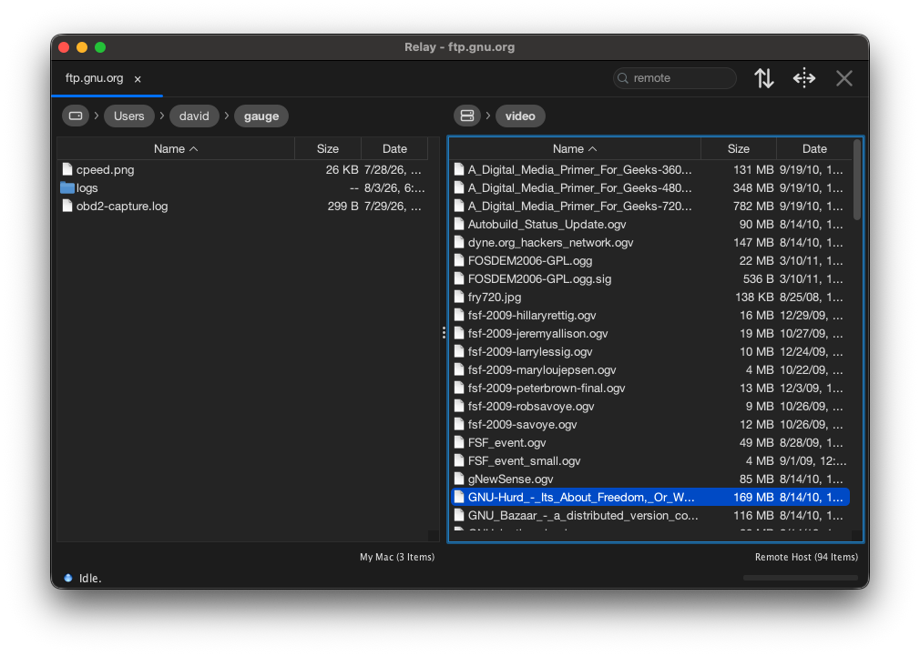
Task: Select FOSDEM2006-GPL.ogg.sig file icon
Action: point(459,278)
